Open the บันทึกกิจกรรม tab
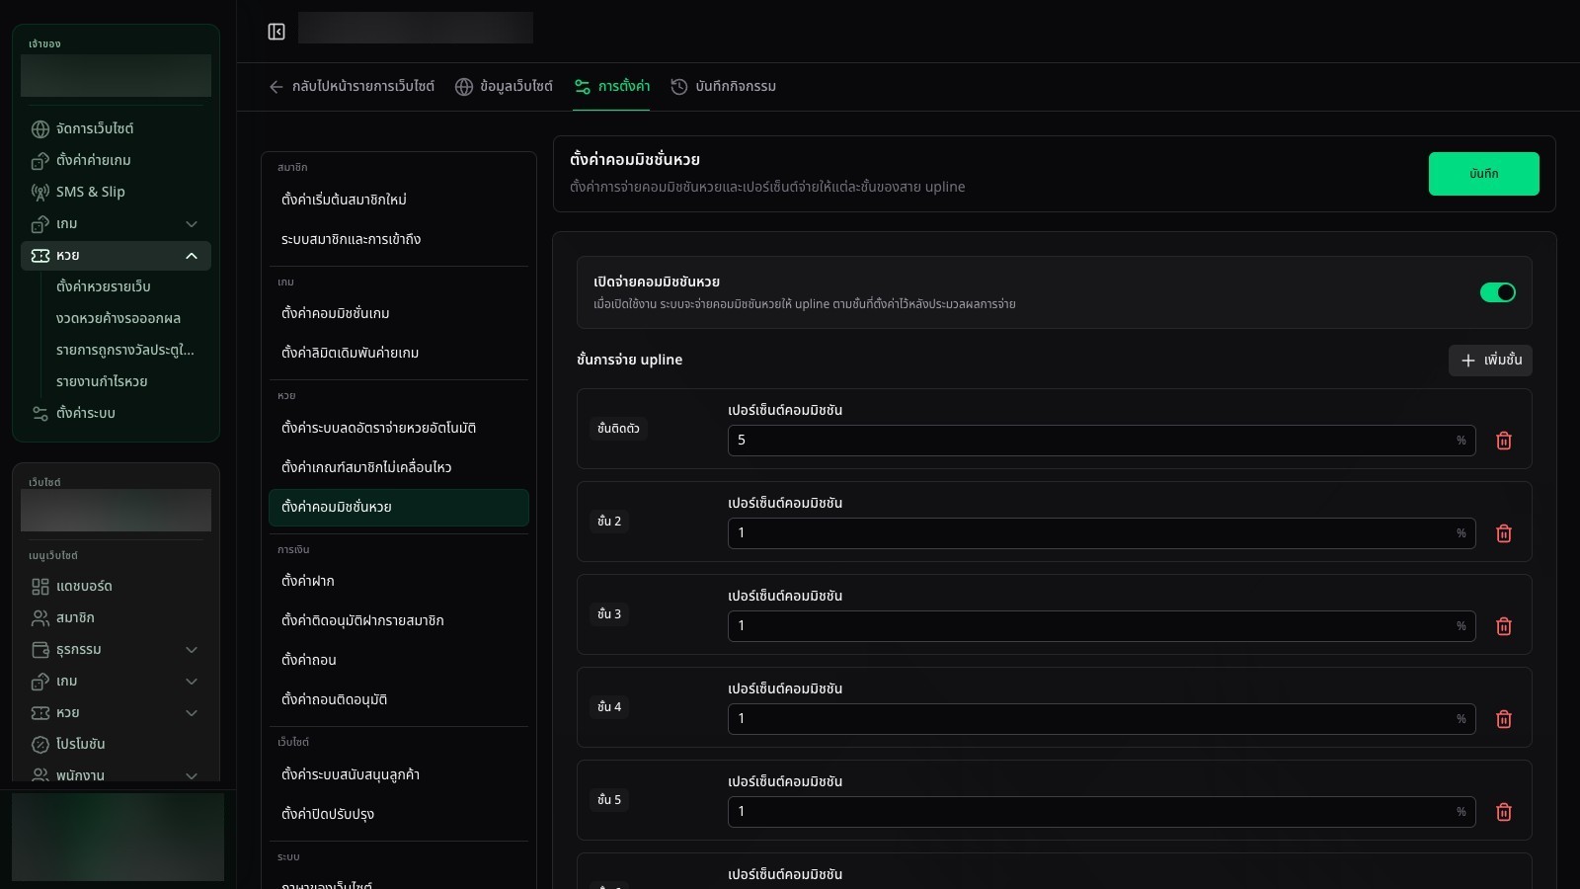 point(724,87)
